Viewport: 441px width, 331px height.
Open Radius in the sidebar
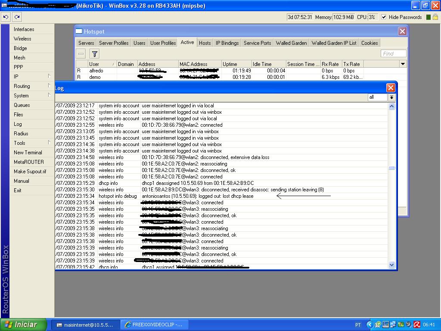21,134
